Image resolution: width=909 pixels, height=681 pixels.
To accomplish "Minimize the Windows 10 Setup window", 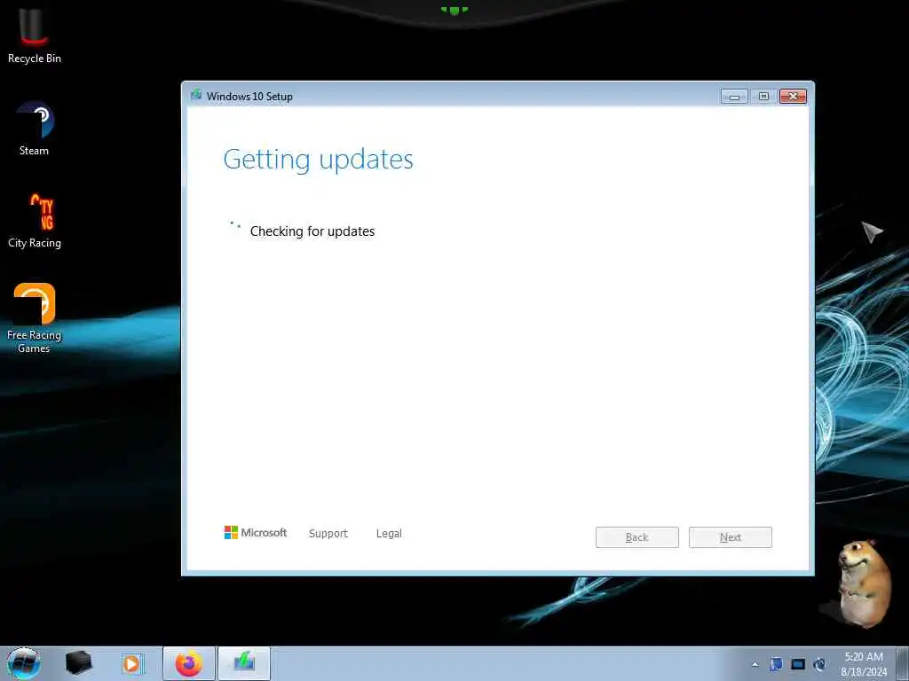I will (734, 97).
